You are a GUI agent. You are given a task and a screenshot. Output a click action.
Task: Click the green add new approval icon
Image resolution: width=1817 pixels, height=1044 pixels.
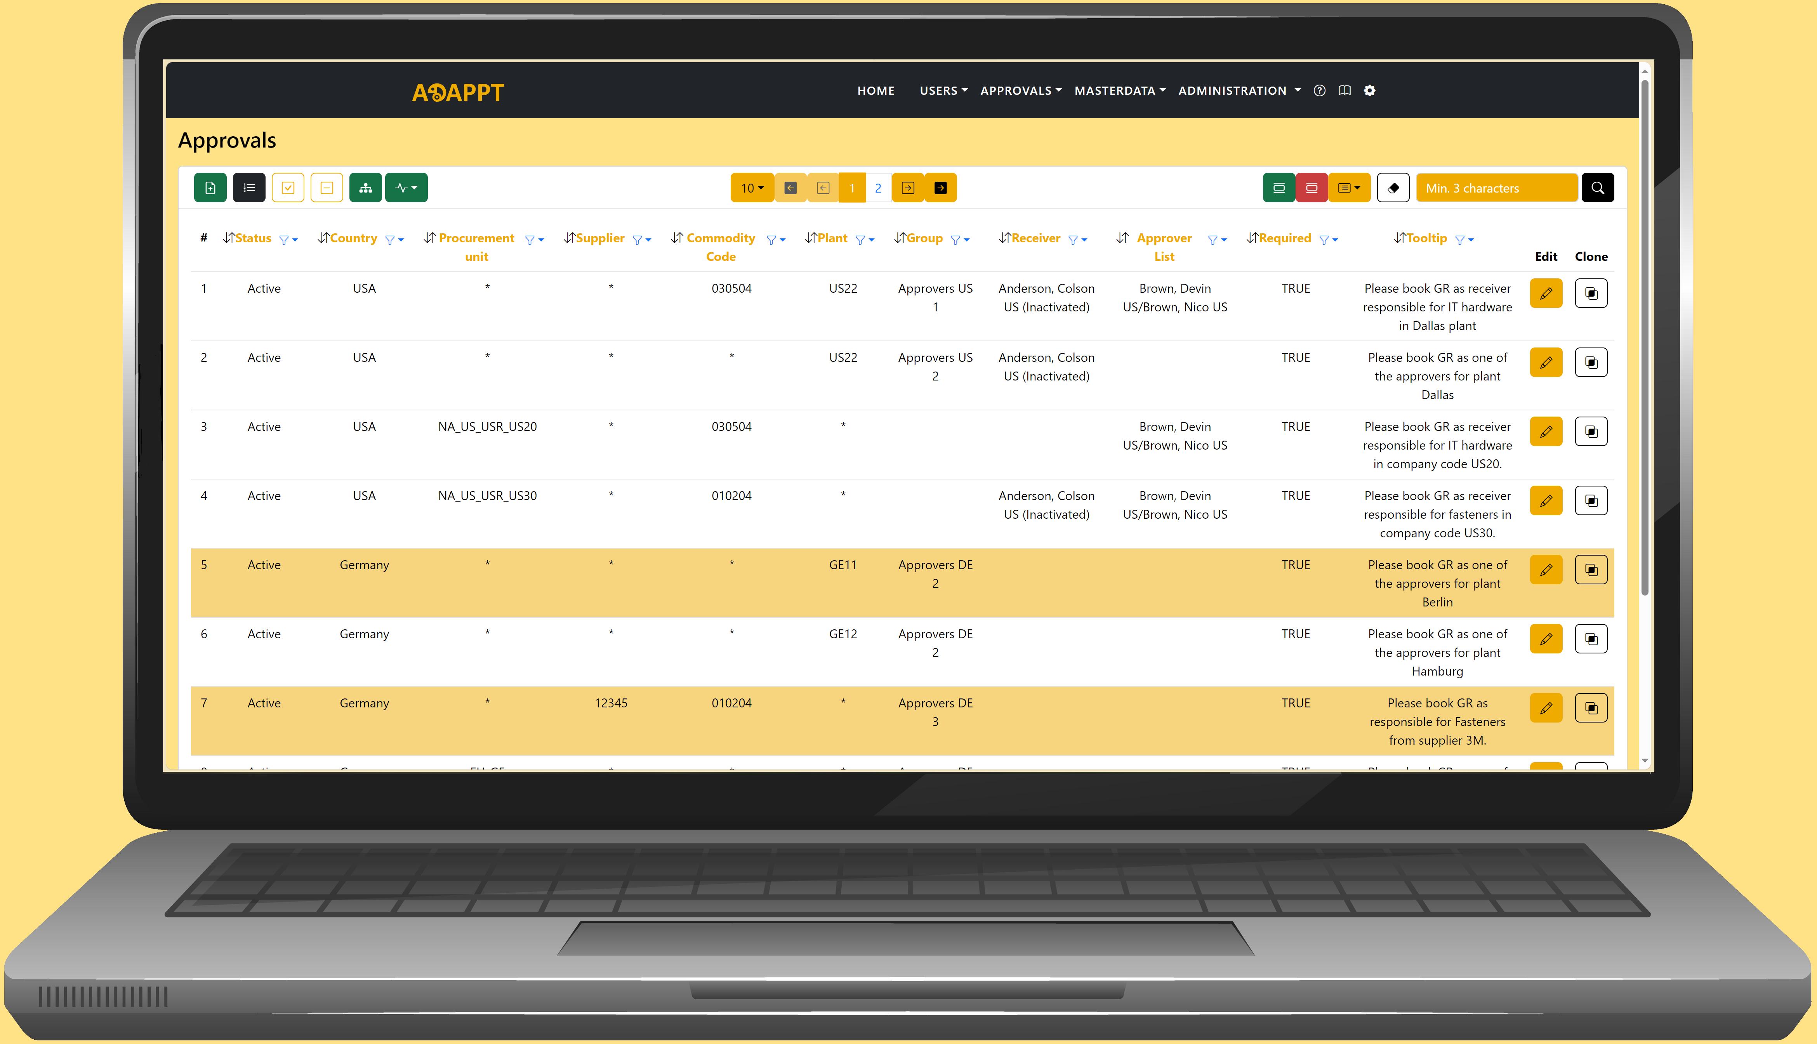coord(210,188)
